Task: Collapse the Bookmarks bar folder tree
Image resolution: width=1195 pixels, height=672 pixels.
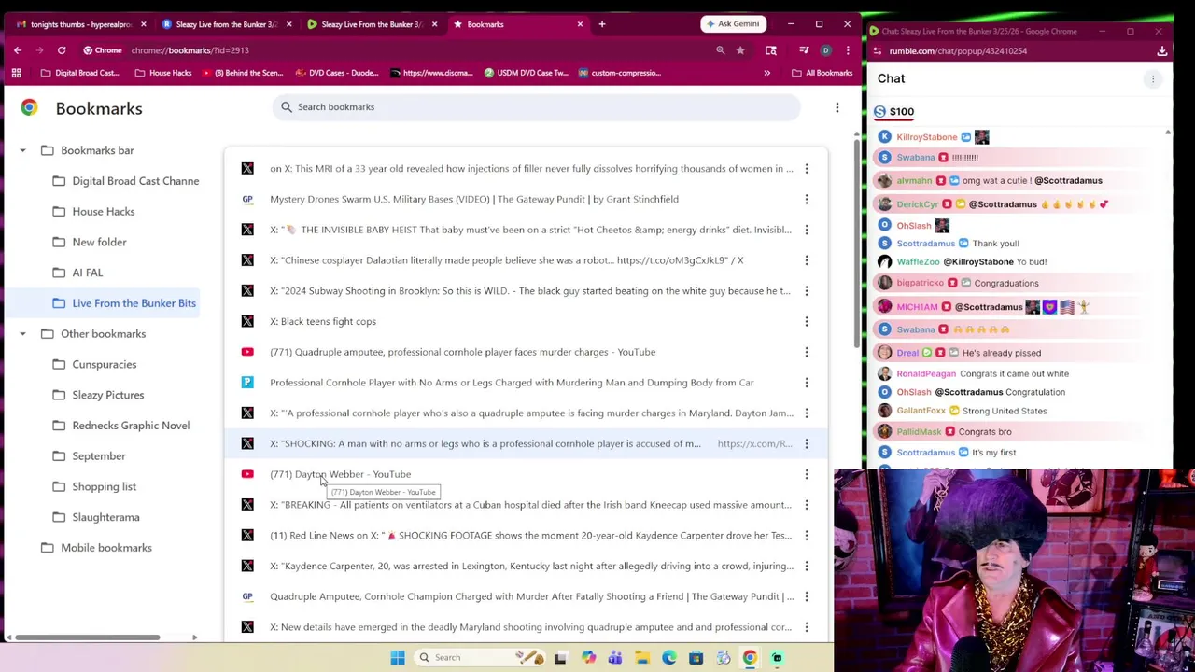Action: (22, 150)
